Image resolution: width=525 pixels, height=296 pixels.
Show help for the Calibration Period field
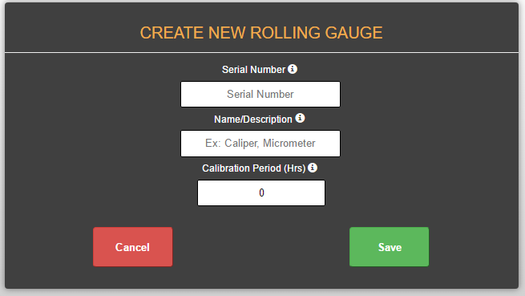pos(313,168)
